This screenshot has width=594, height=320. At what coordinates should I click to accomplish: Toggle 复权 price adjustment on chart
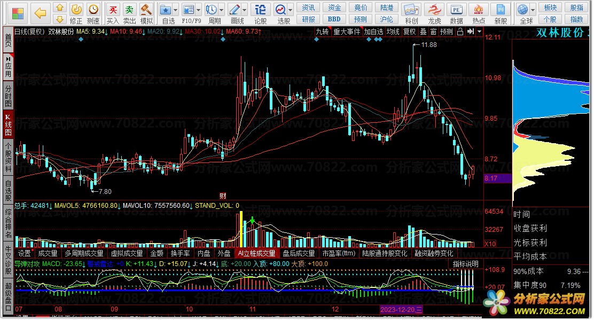click(410, 32)
